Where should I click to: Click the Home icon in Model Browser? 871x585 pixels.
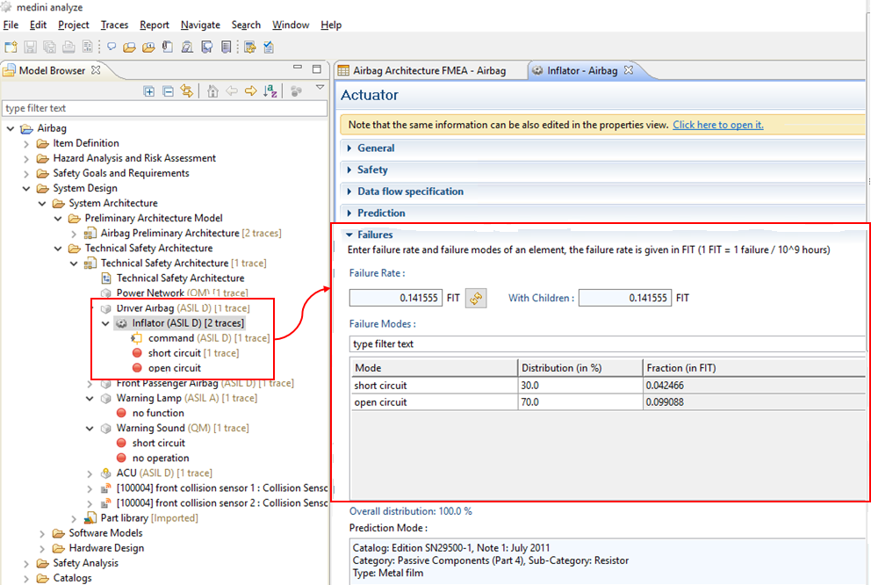coord(213,90)
